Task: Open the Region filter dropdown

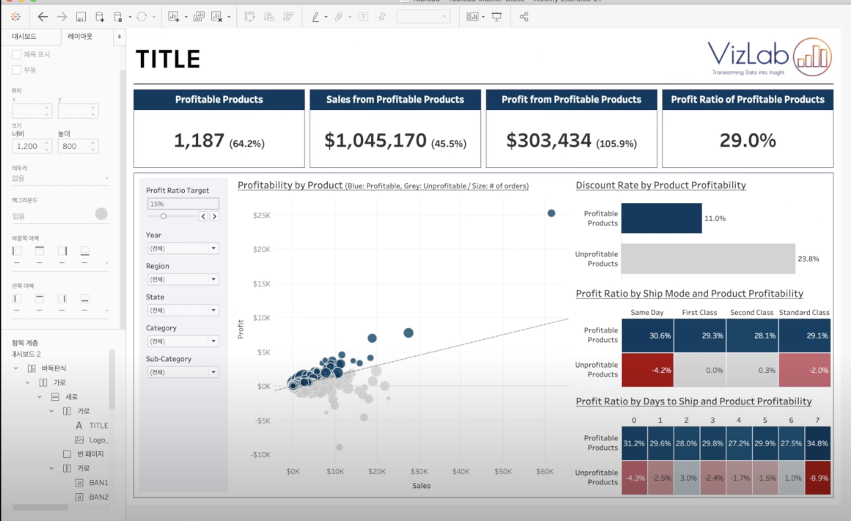Action: [183, 279]
